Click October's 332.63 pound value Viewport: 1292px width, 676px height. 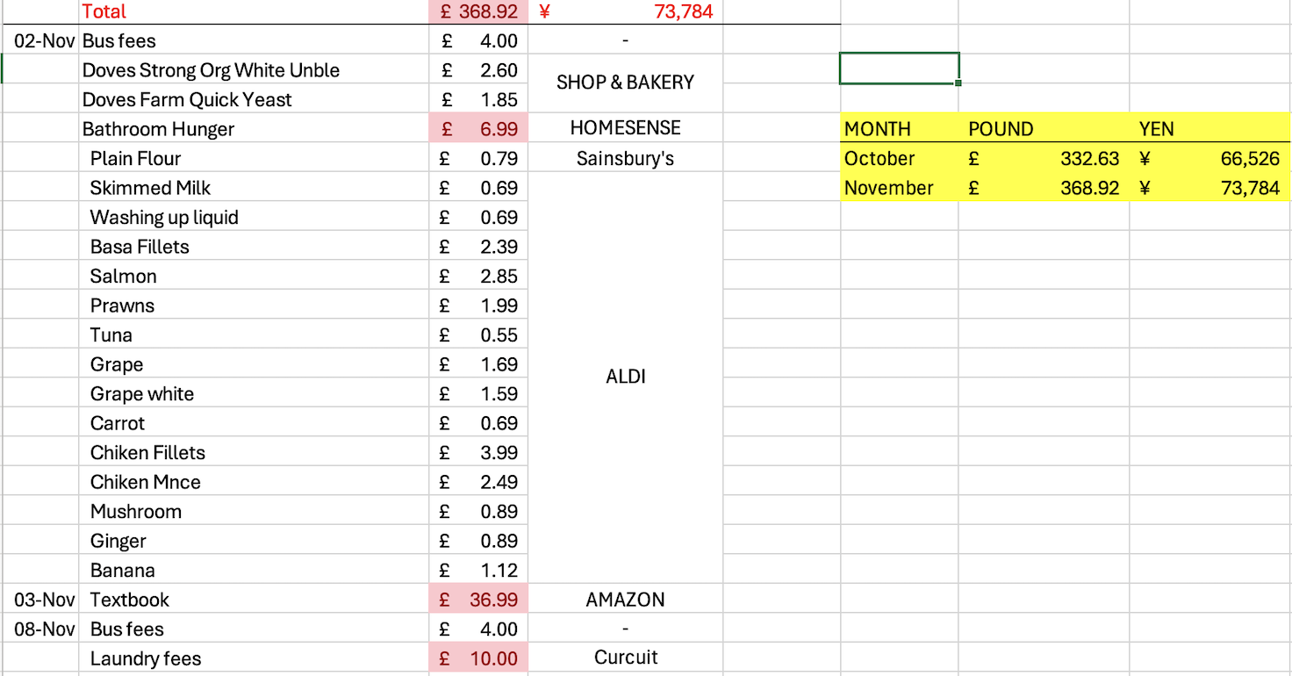coord(1044,159)
